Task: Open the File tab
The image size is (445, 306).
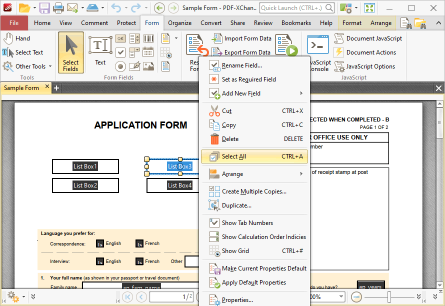Action: coord(14,23)
